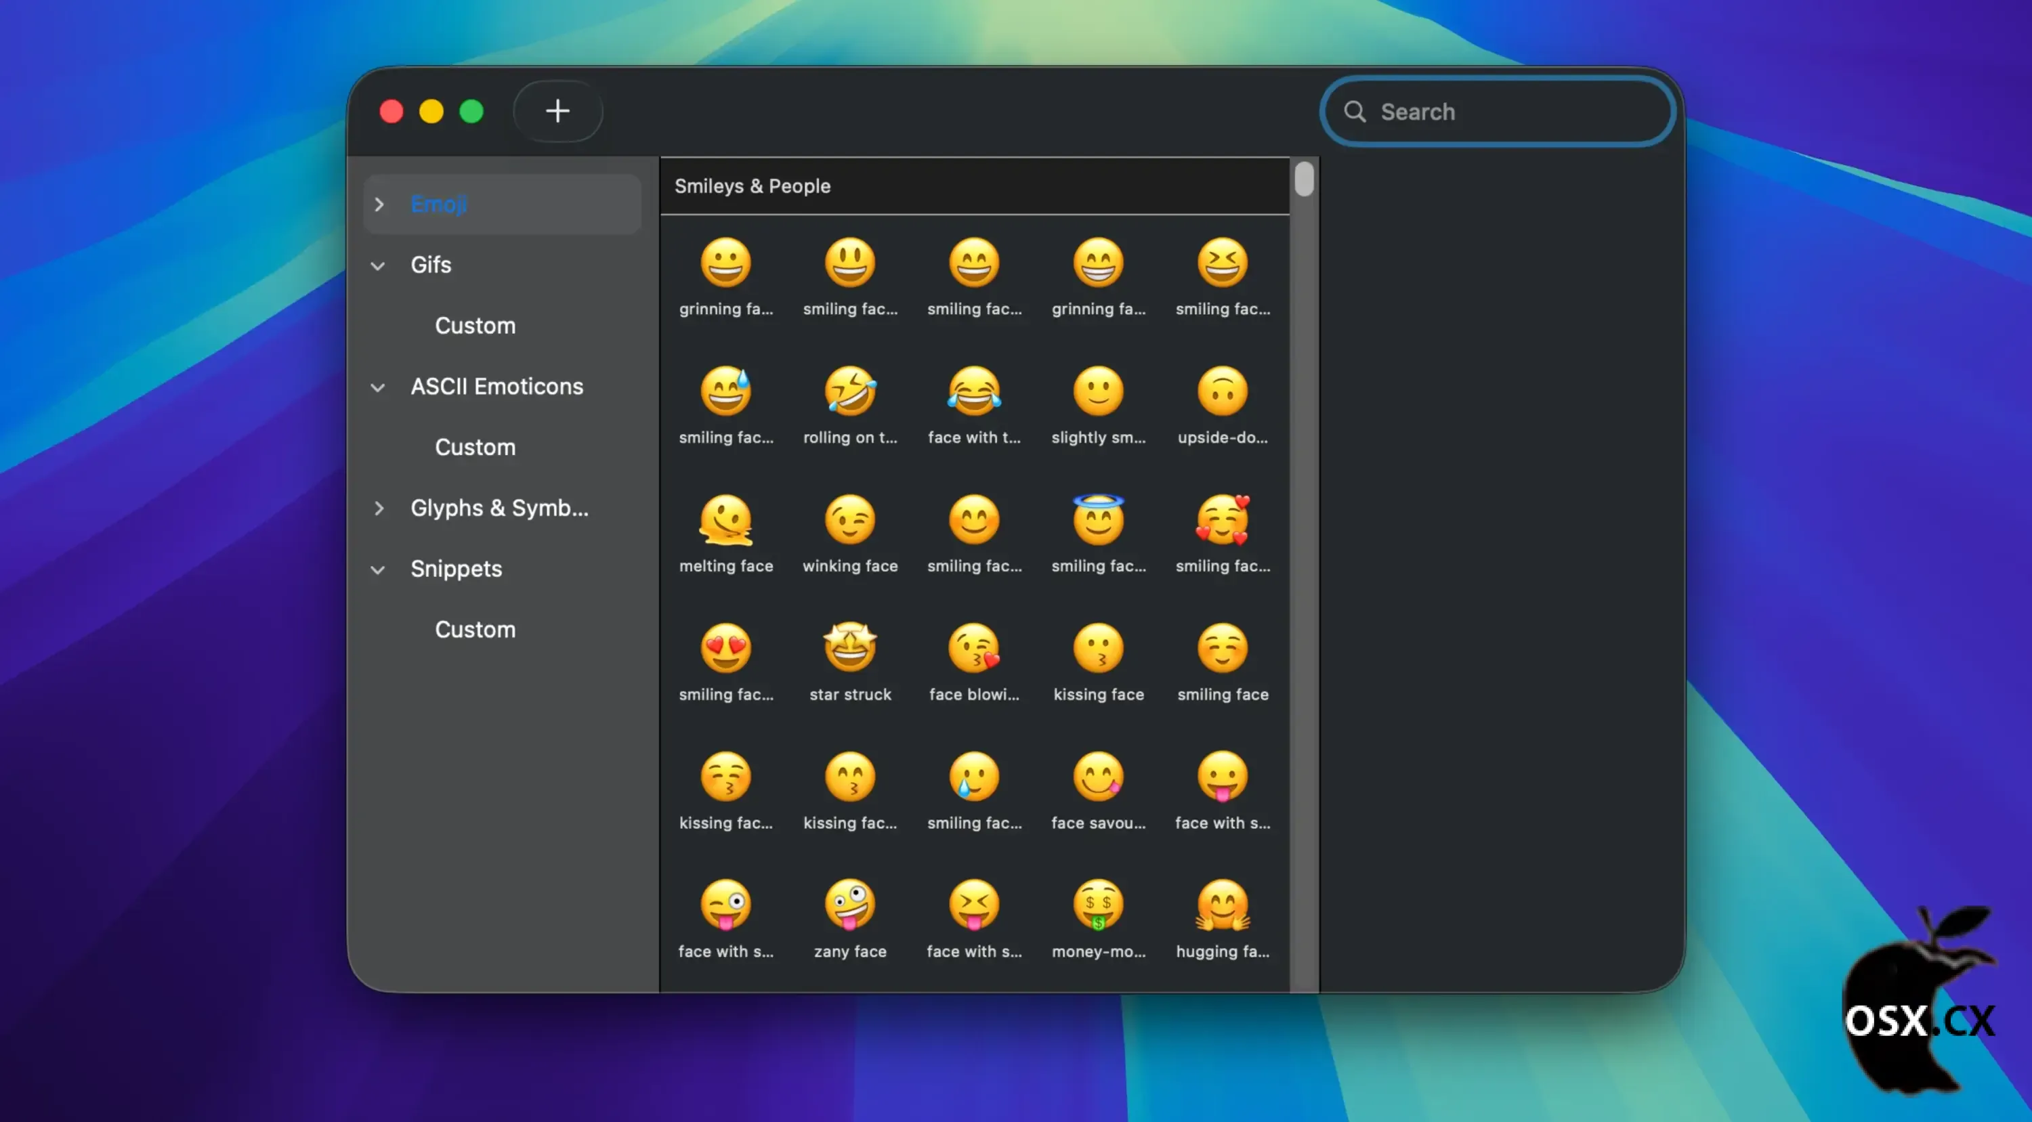Viewport: 2032px width, 1122px height.
Task: Open ASCII Emoticons in the sidebar
Action: click(496, 387)
